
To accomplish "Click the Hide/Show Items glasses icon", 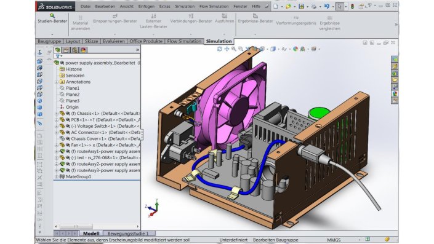I will (x=284, y=49).
